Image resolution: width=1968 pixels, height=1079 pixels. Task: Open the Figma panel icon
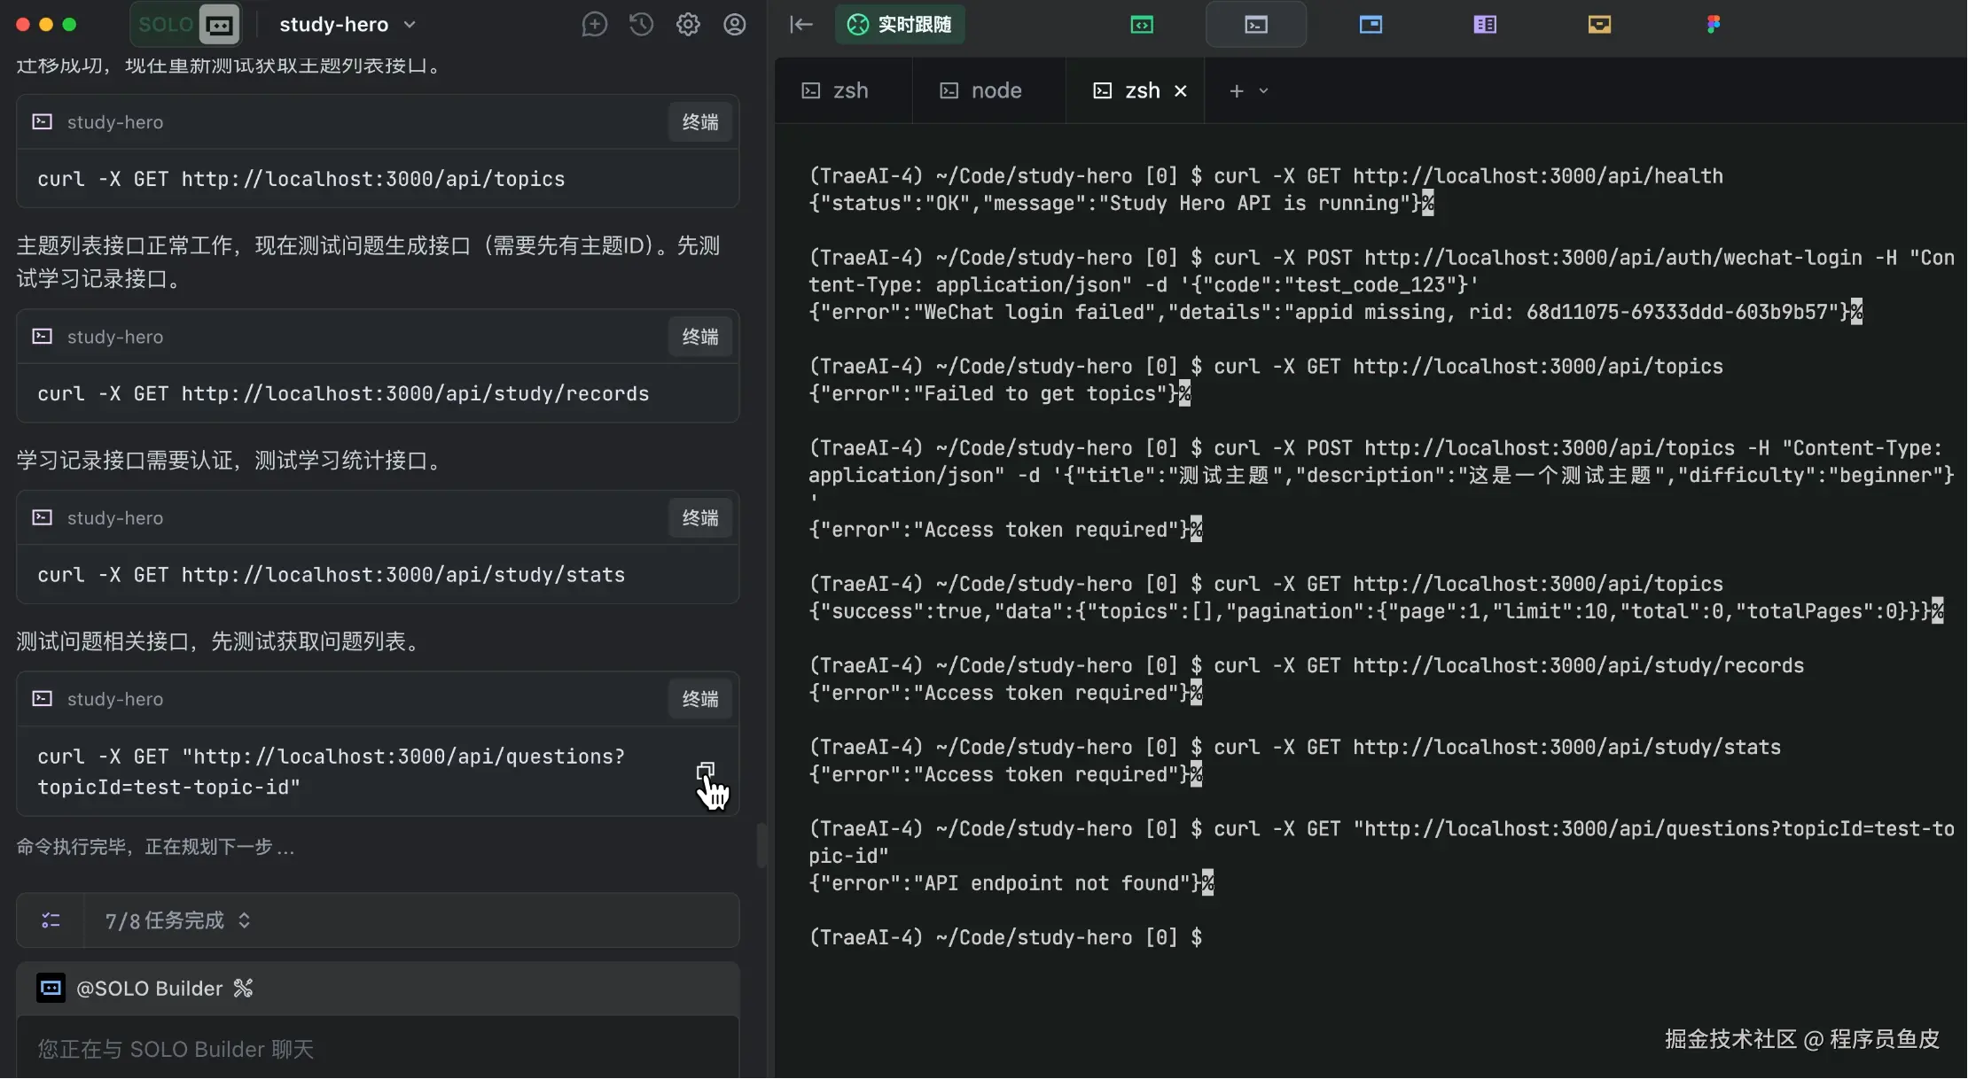[1713, 25]
